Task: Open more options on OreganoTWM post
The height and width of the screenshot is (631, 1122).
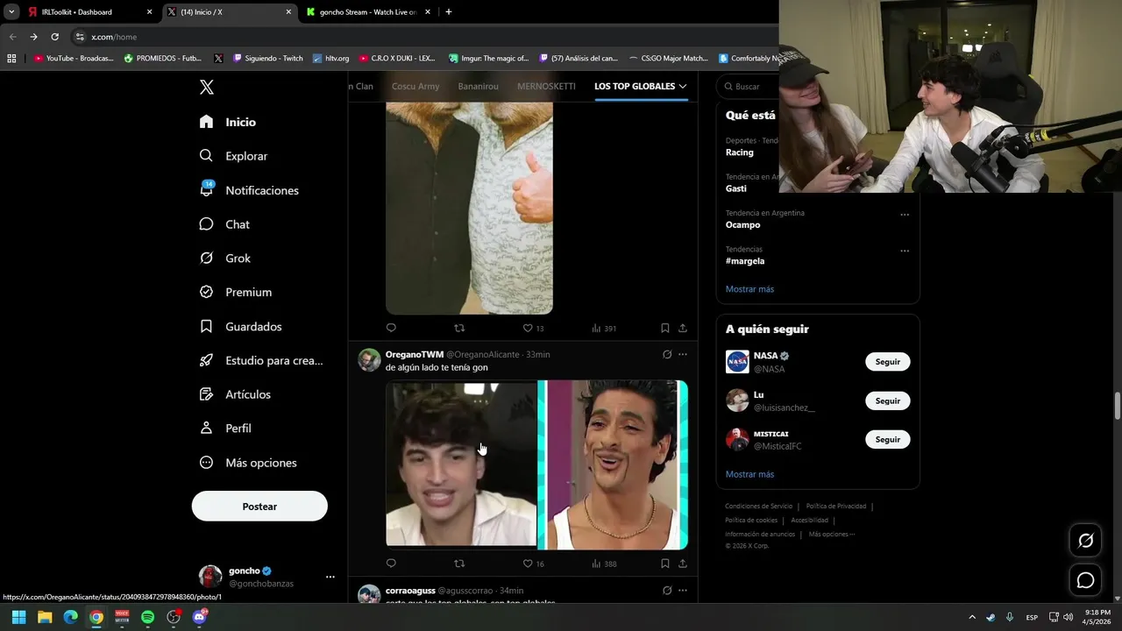Action: coord(683,354)
